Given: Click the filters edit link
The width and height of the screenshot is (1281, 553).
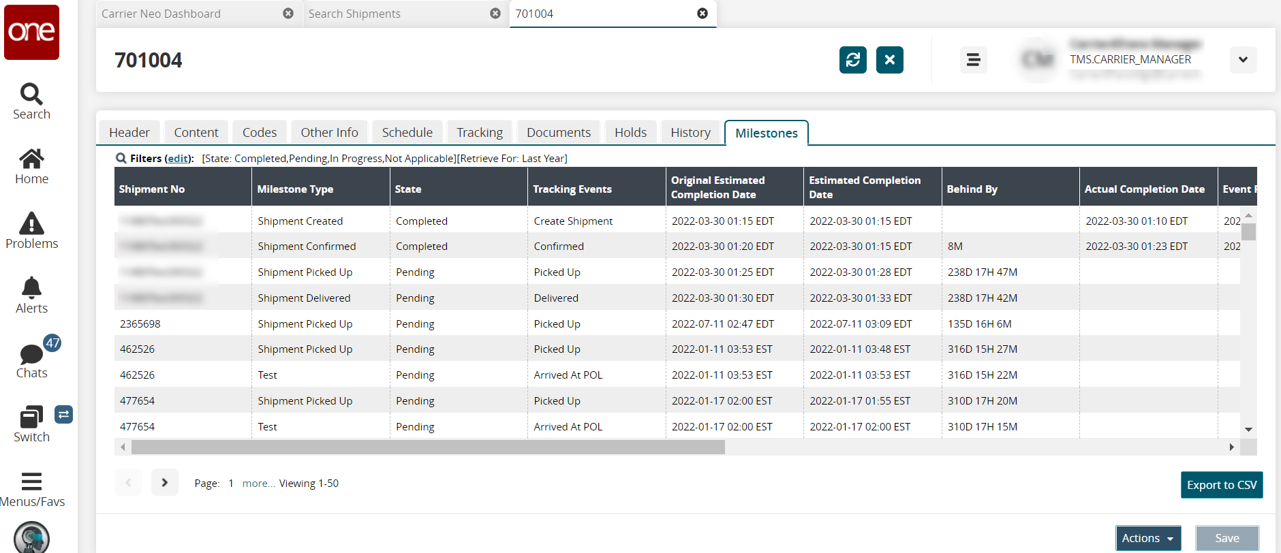Looking at the screenshot, I should pos(179,158).
